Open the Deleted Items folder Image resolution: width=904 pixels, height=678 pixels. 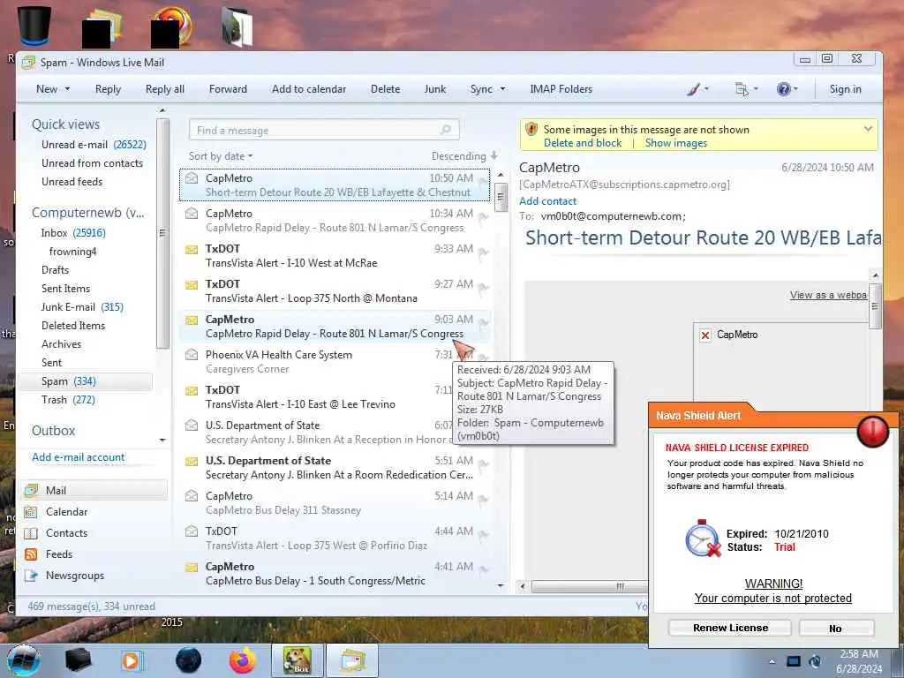(x=73, y=325)
